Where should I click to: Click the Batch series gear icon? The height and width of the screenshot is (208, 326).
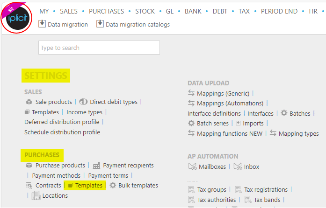click(x=191, y=123)
